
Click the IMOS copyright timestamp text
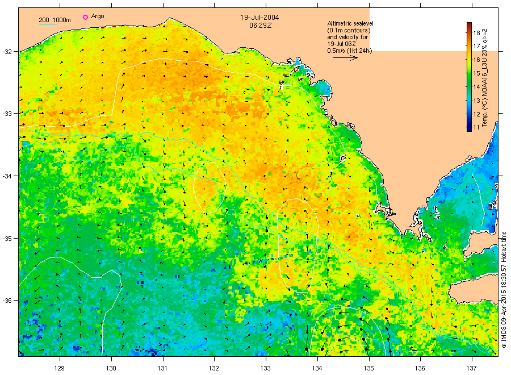point(504,290)
